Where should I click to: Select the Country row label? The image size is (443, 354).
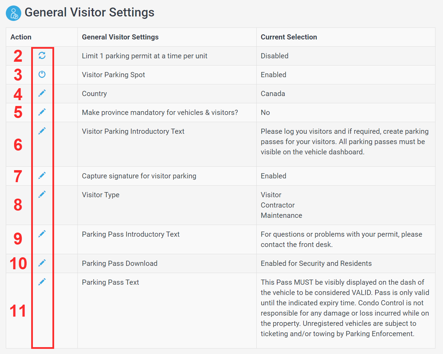94,94
